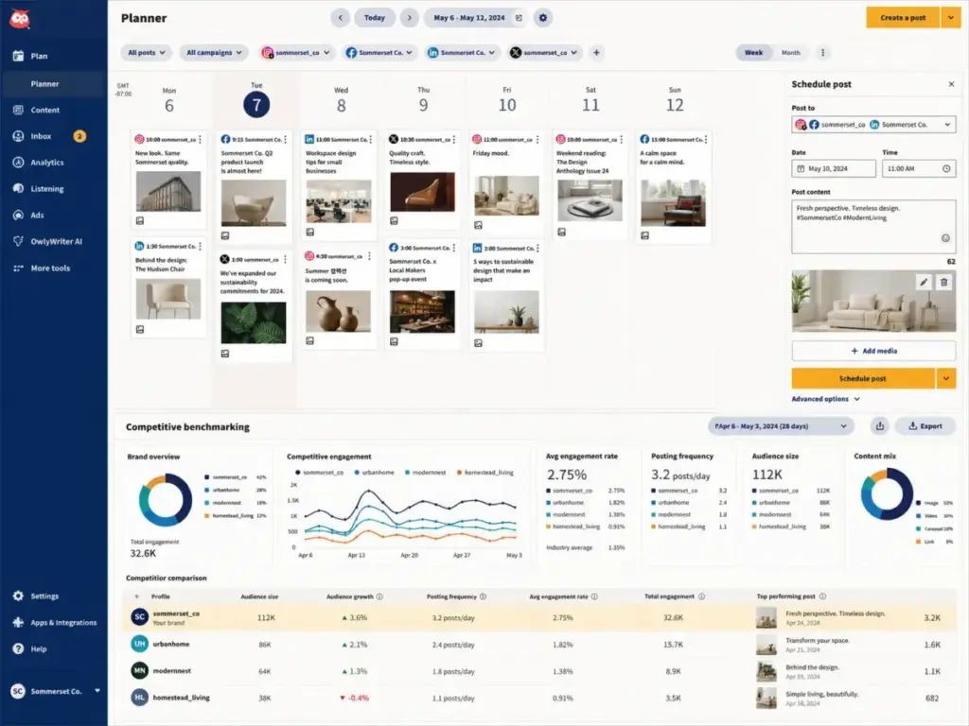Click the Export button
Screen dimensions: 969x726
tap(925, 426)
